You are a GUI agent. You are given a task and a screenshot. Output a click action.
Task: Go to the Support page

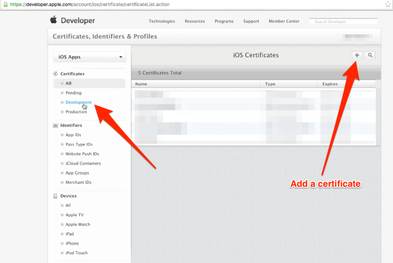pyautogui.click(x=251, y=21)
